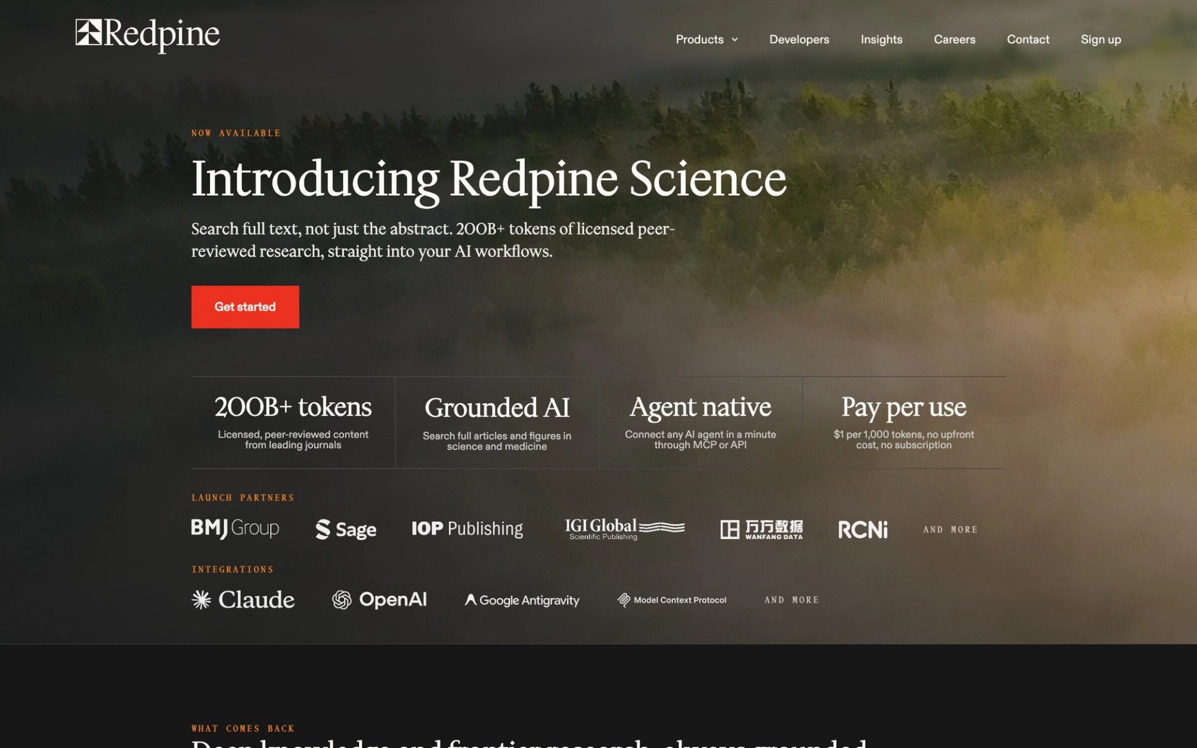Click the Claude integration logo
Screen dimensions: 1197x748
pos(243,600)
